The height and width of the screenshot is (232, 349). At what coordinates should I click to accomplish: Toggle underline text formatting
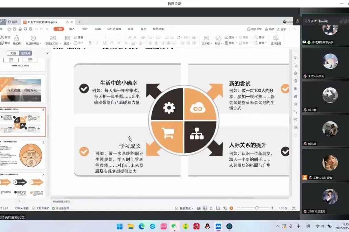coord(104,43)
